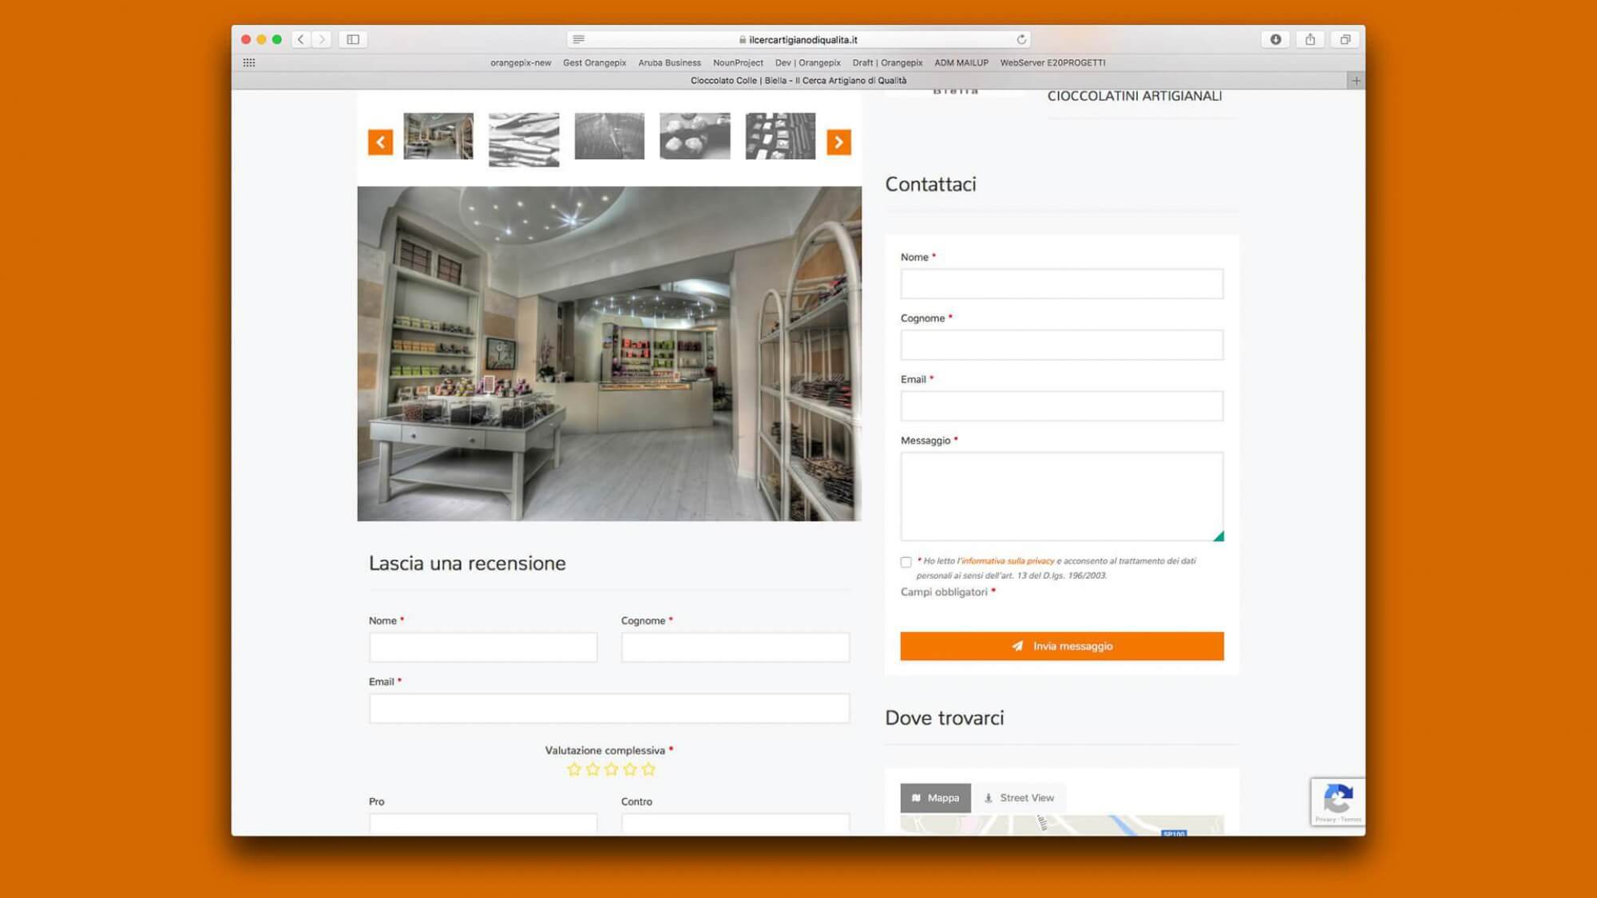1597x898 pixels.
Task: Open the informativa sulla privacy link
Action: click(1008, 561)
